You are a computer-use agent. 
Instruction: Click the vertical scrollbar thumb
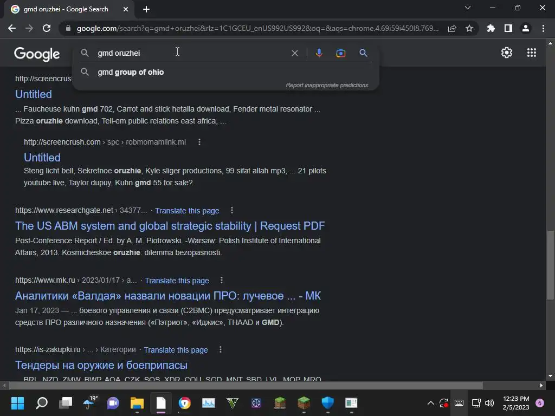(x=550, y=265)
